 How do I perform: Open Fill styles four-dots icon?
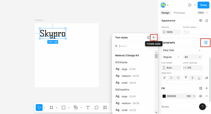click(x=201, y=88)
